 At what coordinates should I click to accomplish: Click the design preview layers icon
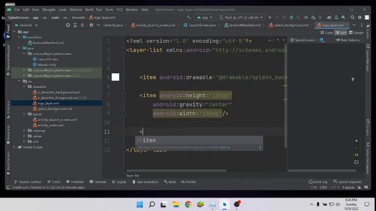click(322, 40)
